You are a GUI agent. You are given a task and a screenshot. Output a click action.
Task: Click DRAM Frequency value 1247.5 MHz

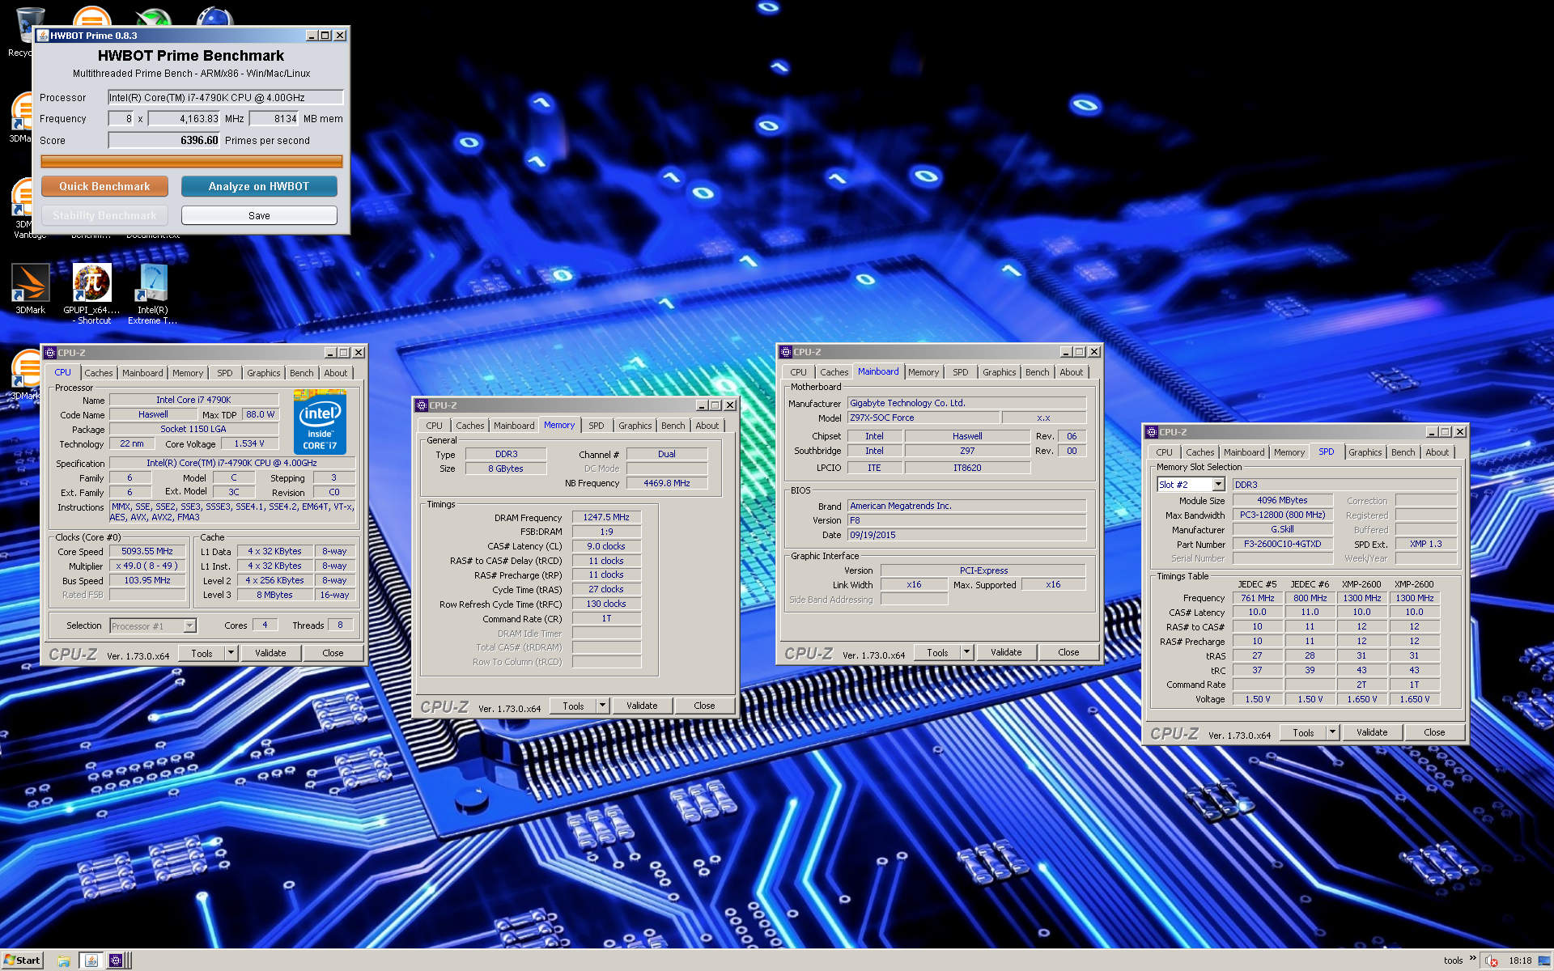pyautogui.click(x=606, y=517)
